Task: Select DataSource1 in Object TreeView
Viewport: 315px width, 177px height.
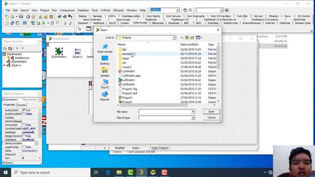Action: [x=22, y=58]
